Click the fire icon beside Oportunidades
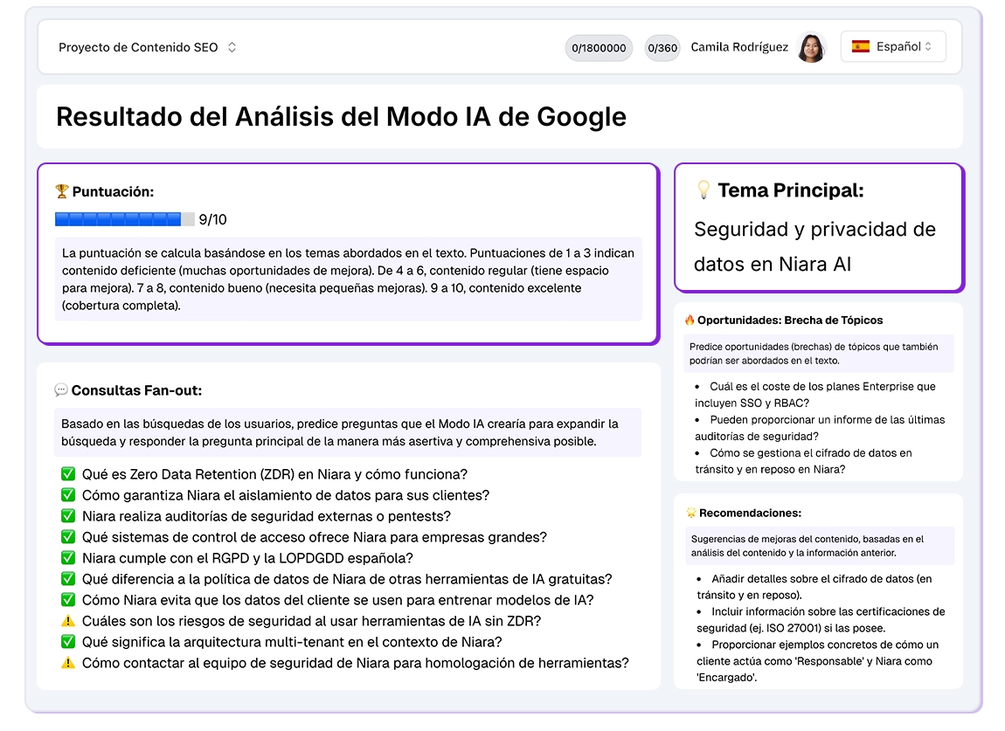1005x731 pixels. coord(690,321)
